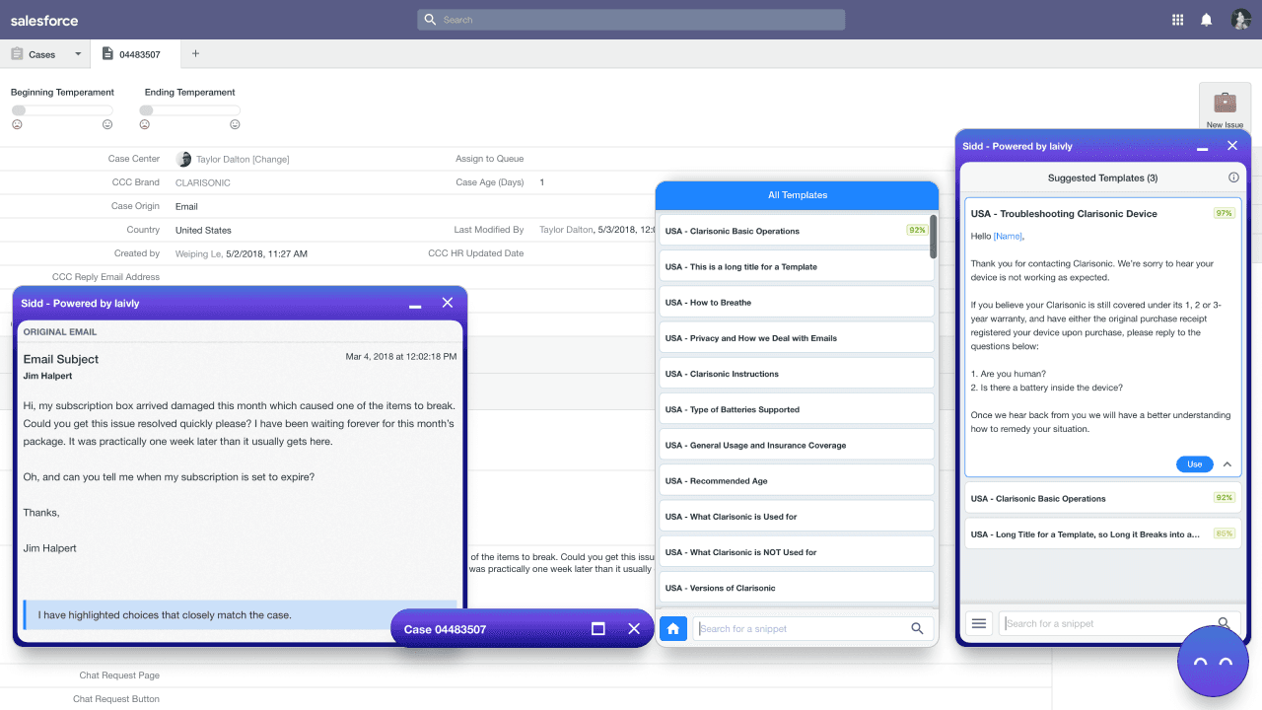Click the Use button
This screenshot has height=710, width=1262.
coord(1194,463)
